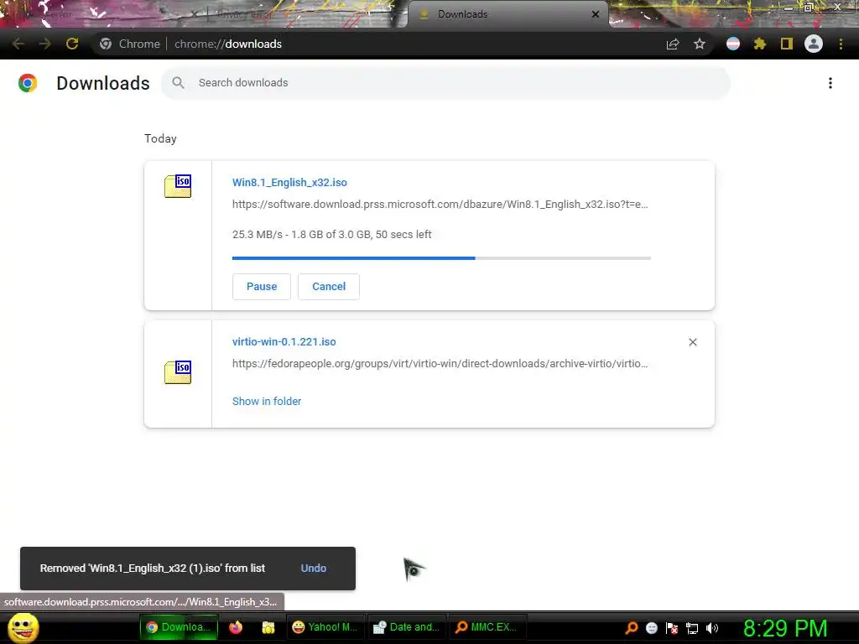Switch to the Yahoo! M... taskbar window
This screenshot has width=859, height=644.
(325, 627)
